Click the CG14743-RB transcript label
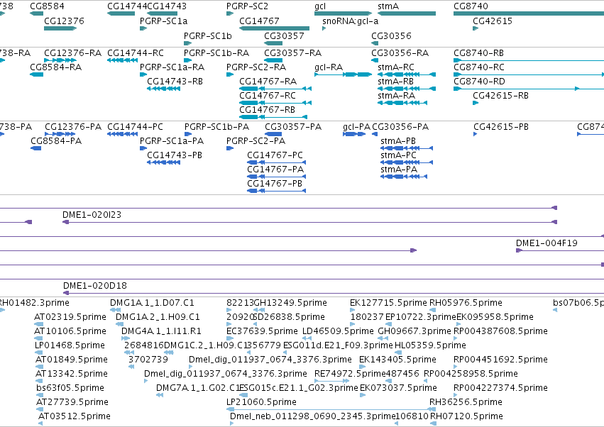The height and width of the screenshot is (427, 604). (175, 82)
